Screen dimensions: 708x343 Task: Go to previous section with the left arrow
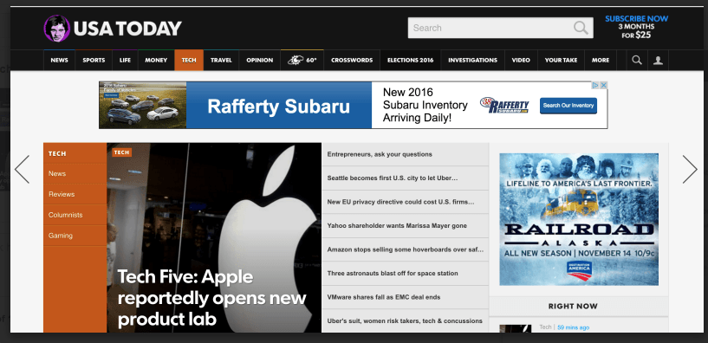pos(22,169)
